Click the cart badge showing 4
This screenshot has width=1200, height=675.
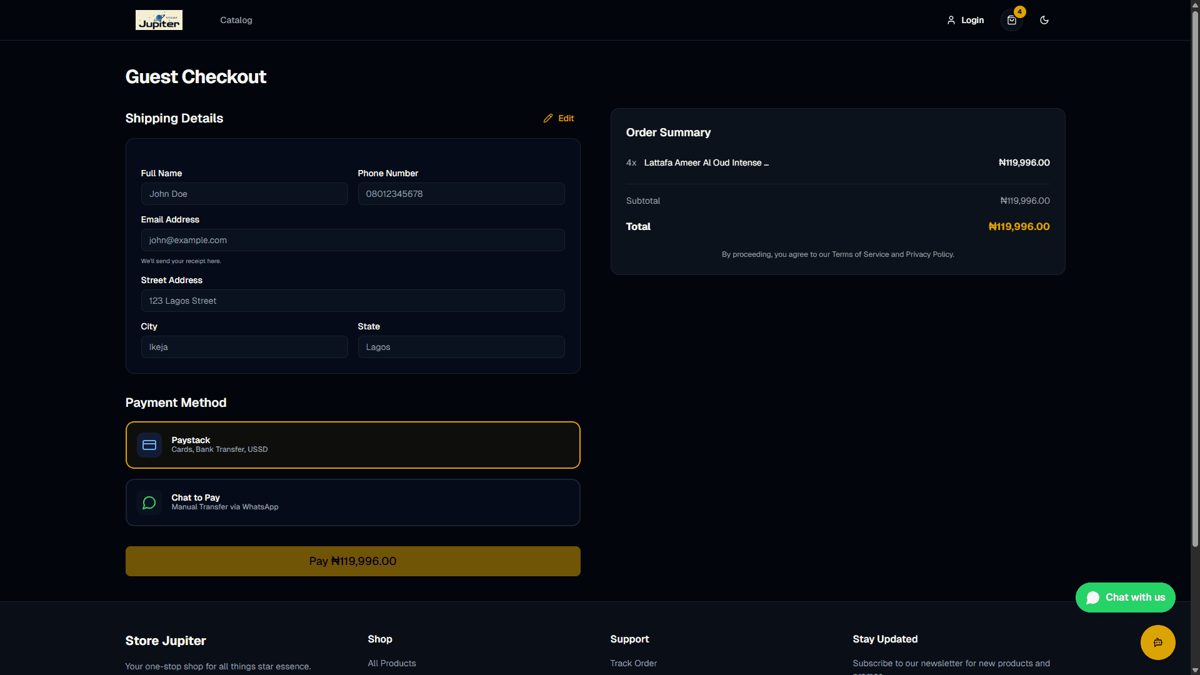coord(1019,12)
